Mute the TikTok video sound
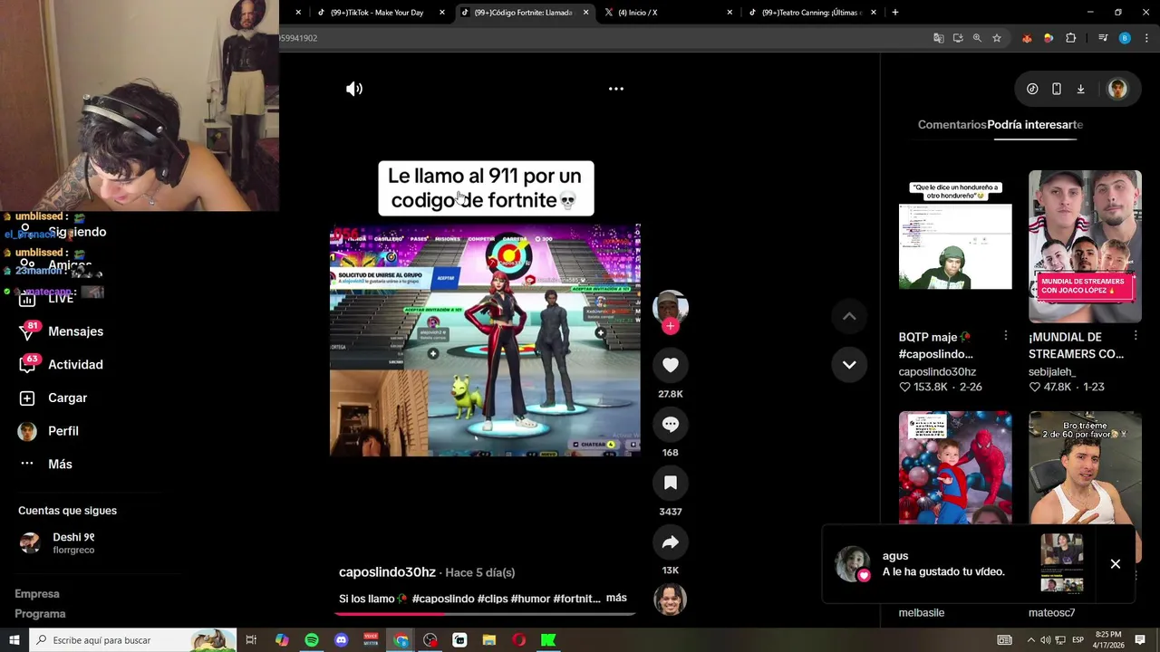Screen dimensions: 1160x652 coord(354,89)
